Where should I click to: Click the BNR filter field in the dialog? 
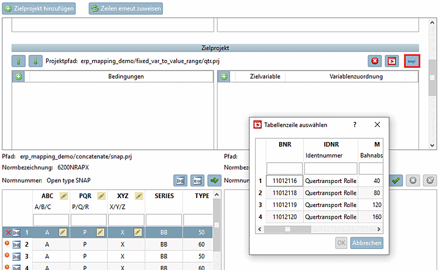[284, 168]
